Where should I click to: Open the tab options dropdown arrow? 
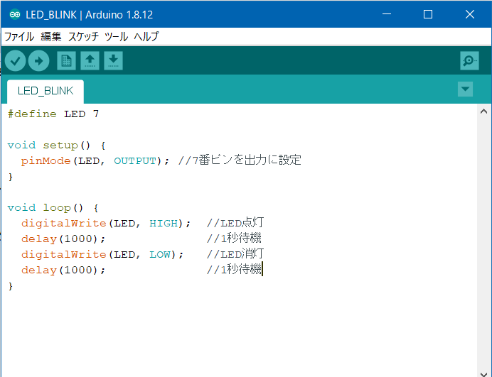[465, 89]
